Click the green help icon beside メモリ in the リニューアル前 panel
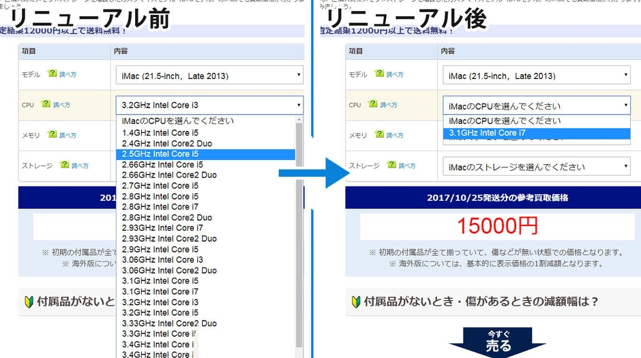641x358 pixels. pos(53,135)
